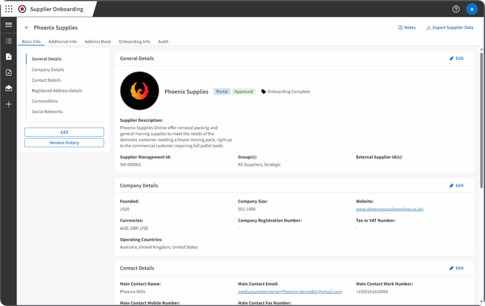
Task: Click the Approved status badge
Action: coord(243,92)
